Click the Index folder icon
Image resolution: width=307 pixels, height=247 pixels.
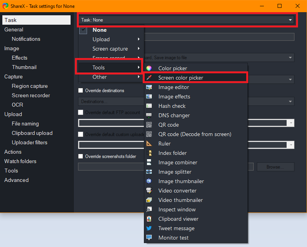(149, 153)
